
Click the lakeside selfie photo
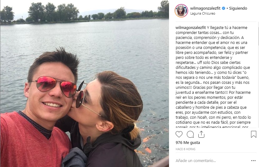[x=84, y=83]
